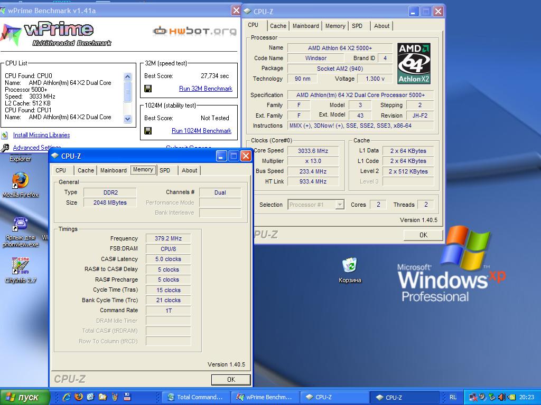The width and height of the screenshot is (541, 405).
Task: Select About tab in the front CPU-Z Memory window
Action: pyautogui.click(x=190, y=170)
